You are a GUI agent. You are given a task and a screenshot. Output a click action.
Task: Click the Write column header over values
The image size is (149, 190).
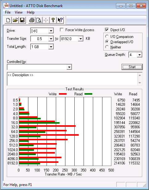coord(118,94)
